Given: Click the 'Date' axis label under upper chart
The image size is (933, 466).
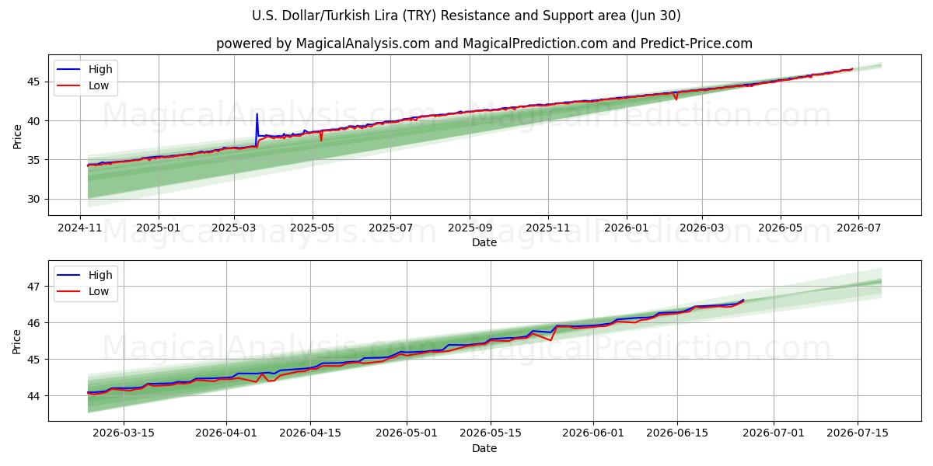Looking at the screenshot, I should pos(484,242).
